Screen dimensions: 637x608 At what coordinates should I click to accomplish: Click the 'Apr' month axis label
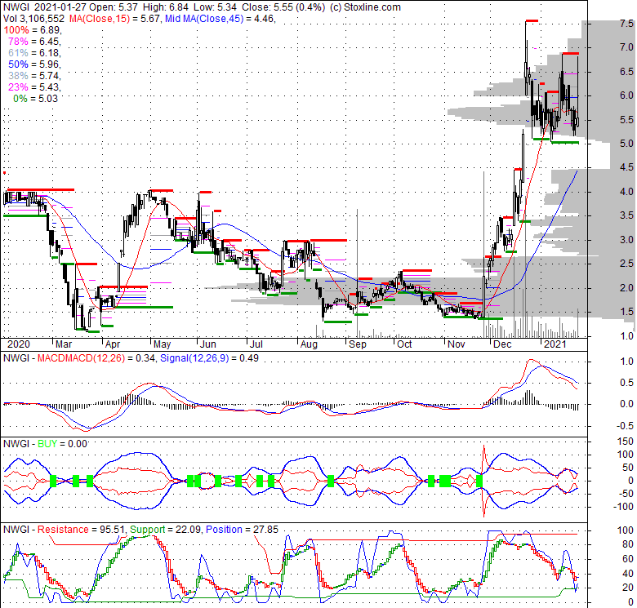(x=113, y=344)
